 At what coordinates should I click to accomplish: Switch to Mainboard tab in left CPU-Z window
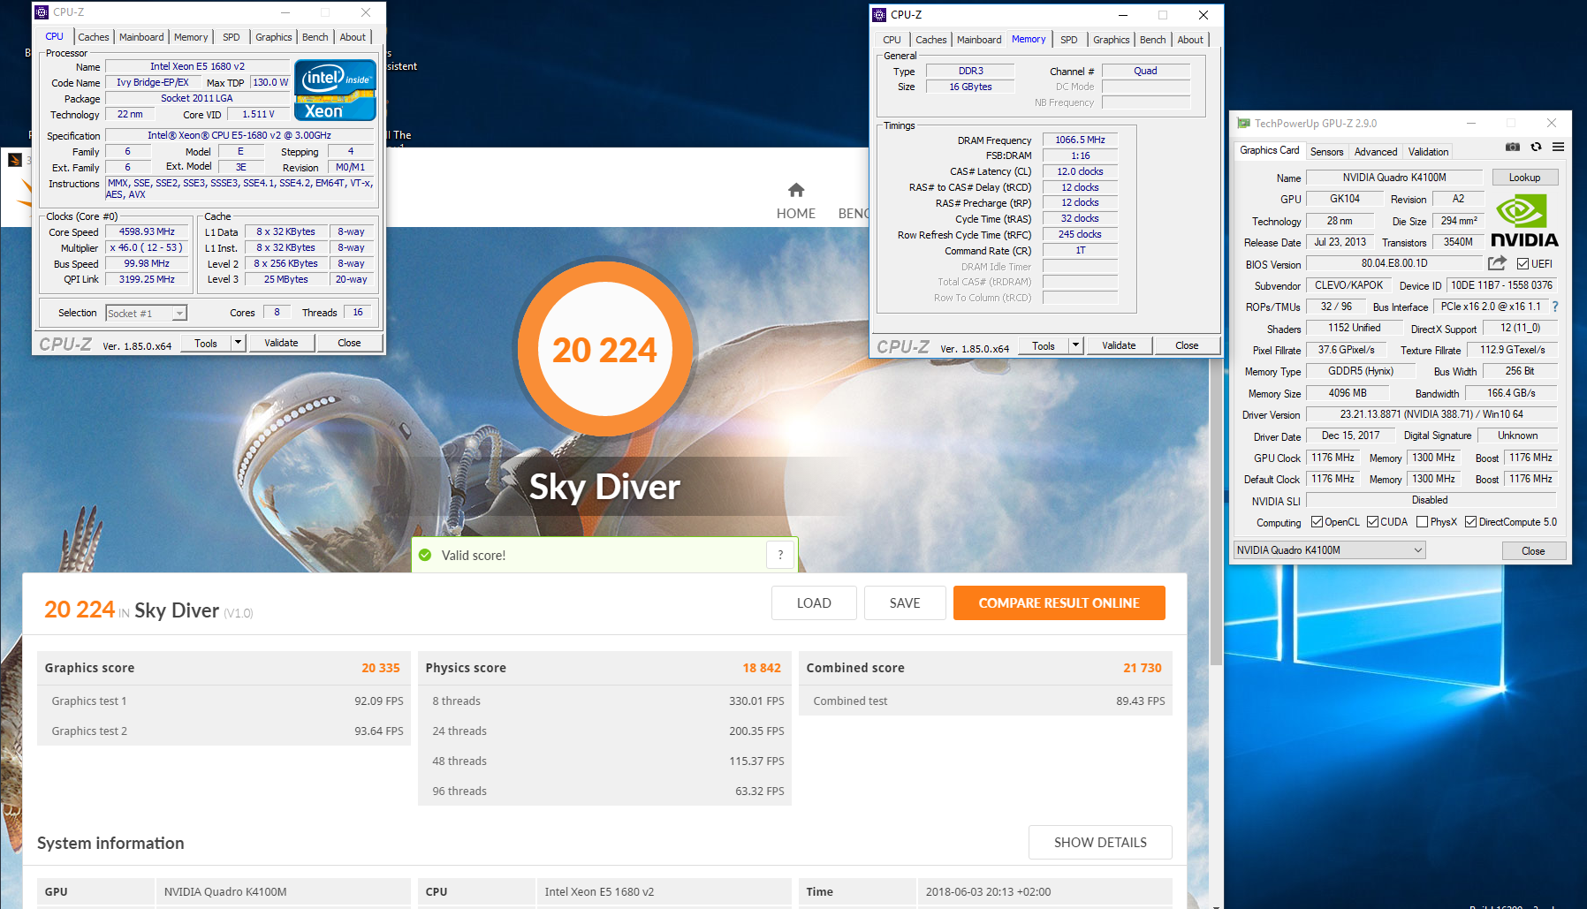tap(141, 37)
